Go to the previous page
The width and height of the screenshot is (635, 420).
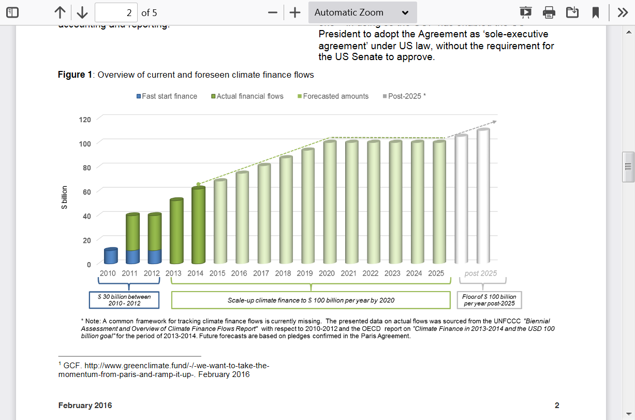[60, 12]
